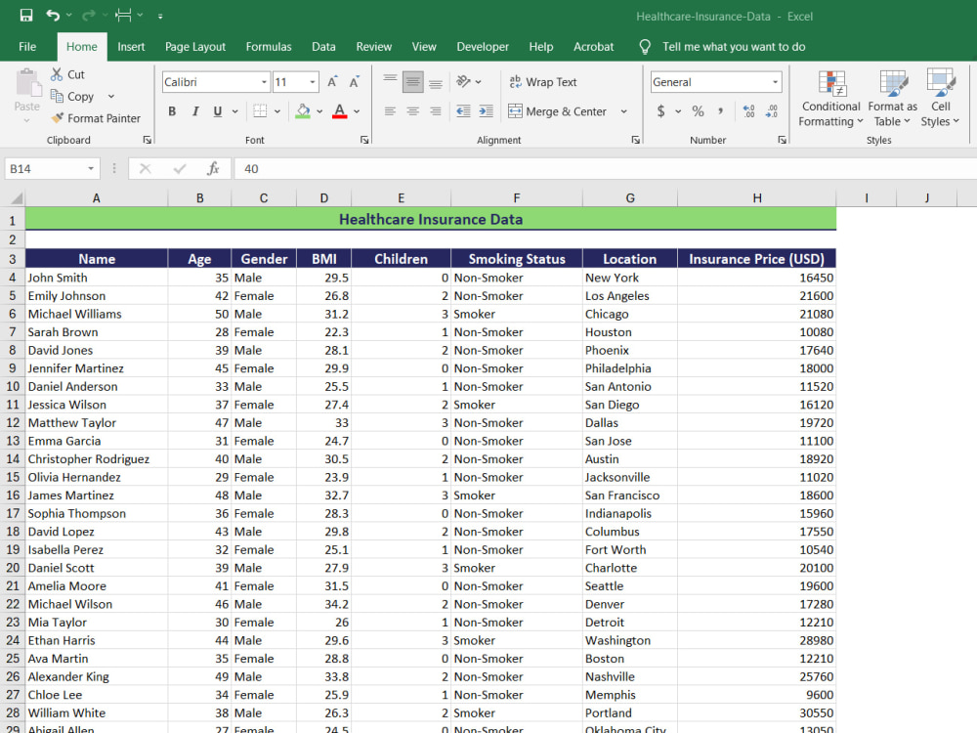Open the Alignment dialog launcher
The height and width of the screenshot is (733, 977).
coord(636,140)
